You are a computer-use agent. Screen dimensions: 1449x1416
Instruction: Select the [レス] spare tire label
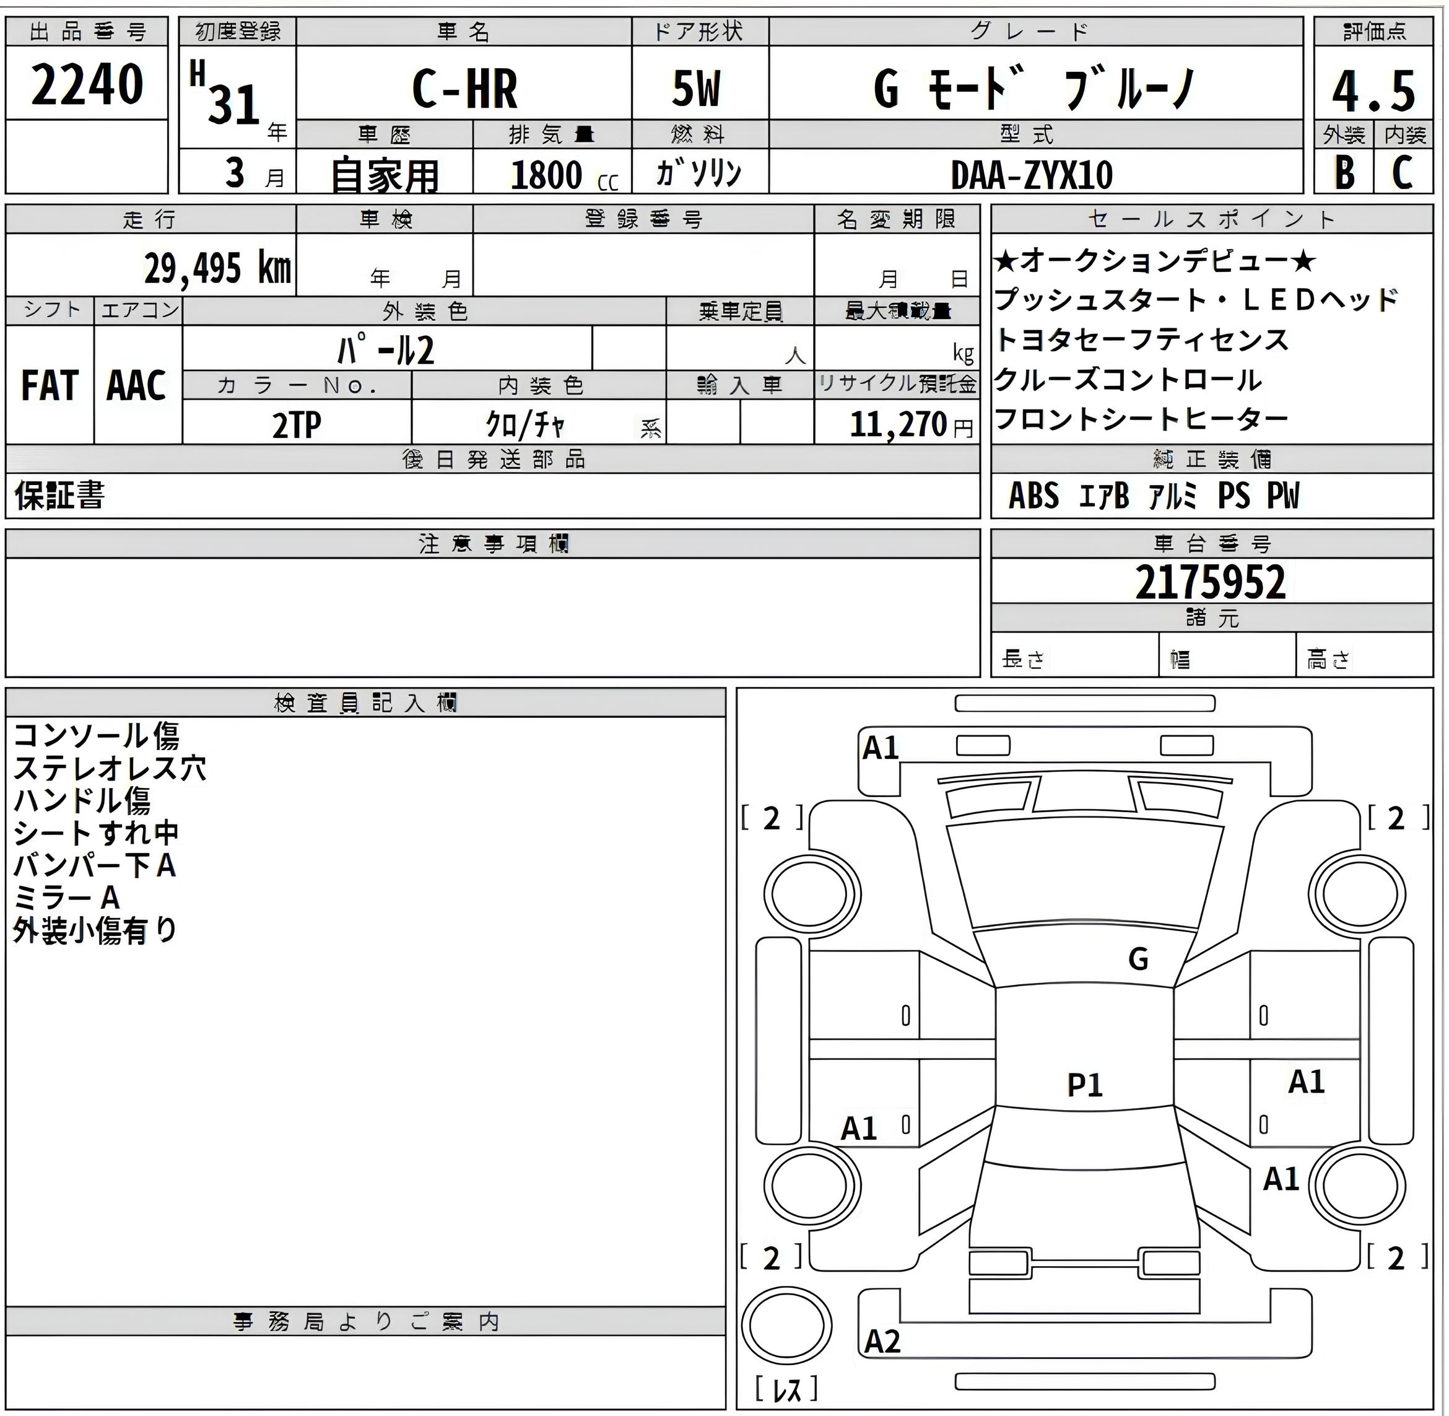point(786,1389)
